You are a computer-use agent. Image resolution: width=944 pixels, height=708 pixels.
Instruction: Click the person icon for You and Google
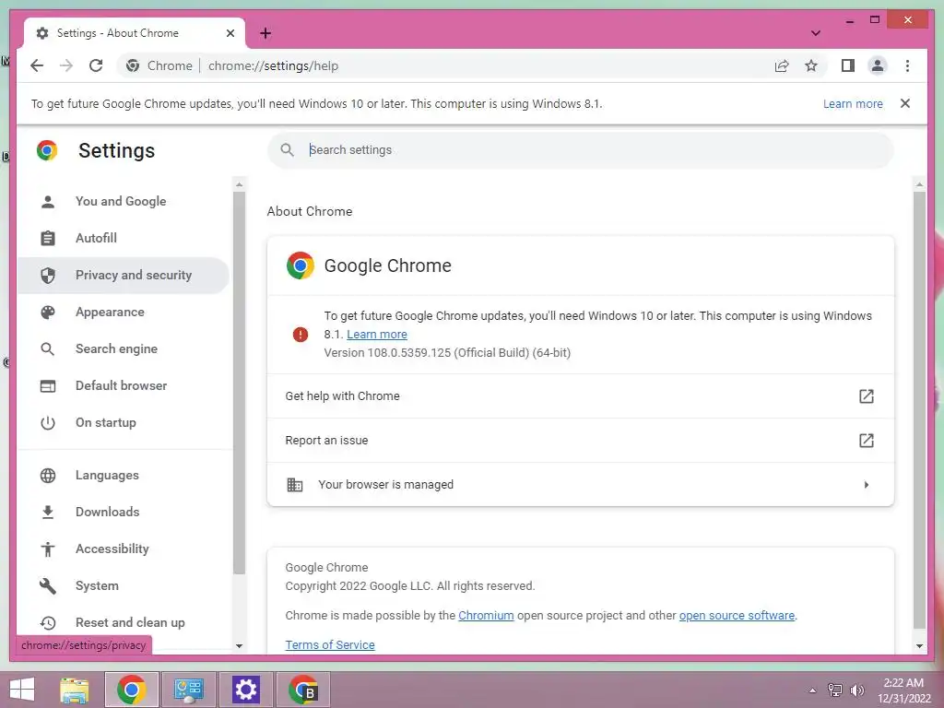(x=48, y=202)
